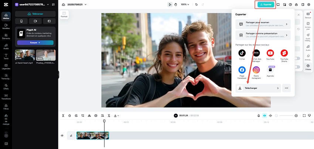Image resolution: width=314 pixels, height=149 pixels.
Task: Collapse the media panel with side handle
Action: 58,74
